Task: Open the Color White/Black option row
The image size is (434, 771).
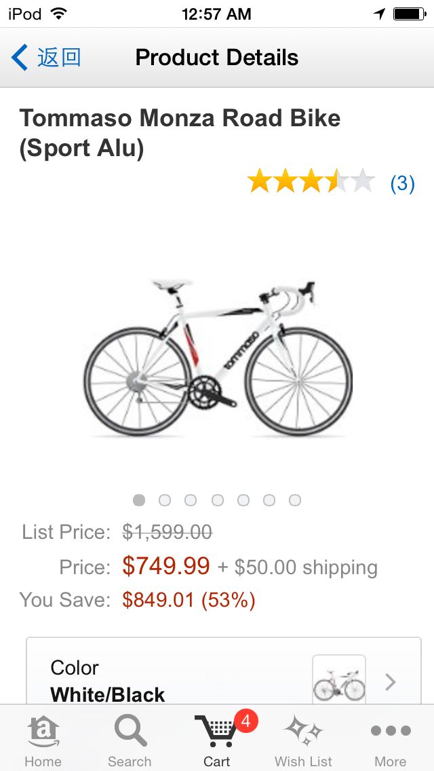Action: 224,671
